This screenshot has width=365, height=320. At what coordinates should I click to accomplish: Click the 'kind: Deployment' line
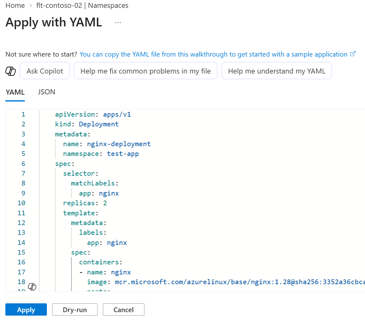[87, 124]
